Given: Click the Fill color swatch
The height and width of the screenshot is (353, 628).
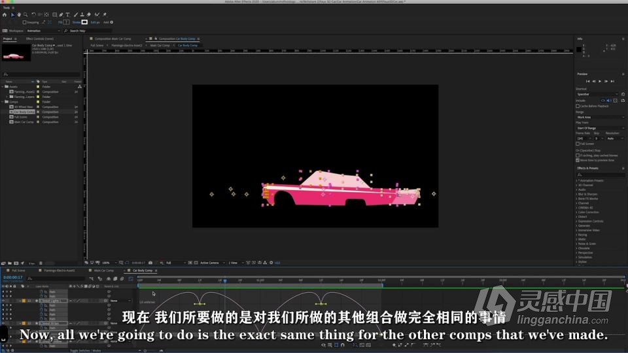Looking at the screenshot, I should pyautogui.click(x=67, y=22).
